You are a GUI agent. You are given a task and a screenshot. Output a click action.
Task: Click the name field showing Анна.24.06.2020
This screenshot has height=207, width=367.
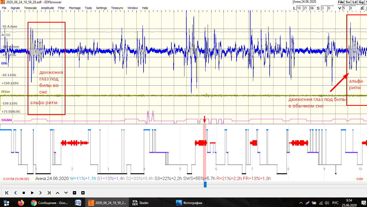click(x=314, y=2)
